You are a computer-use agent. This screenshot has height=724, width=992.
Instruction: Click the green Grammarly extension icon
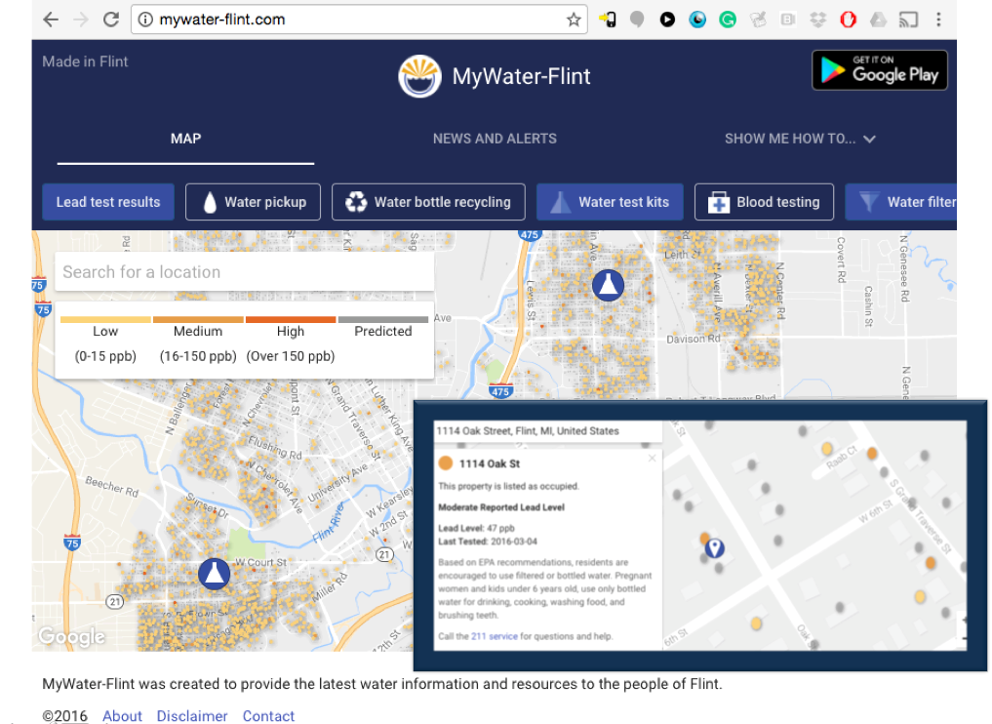coord(728,20)
